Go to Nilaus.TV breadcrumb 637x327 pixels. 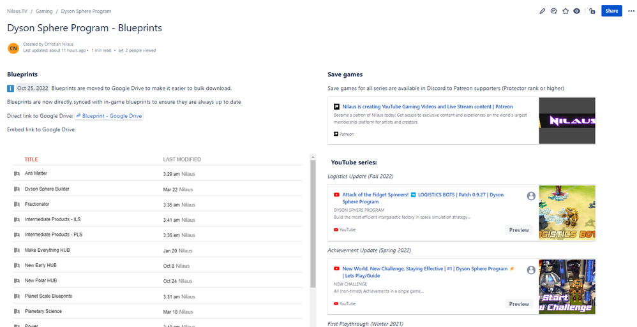17,11
